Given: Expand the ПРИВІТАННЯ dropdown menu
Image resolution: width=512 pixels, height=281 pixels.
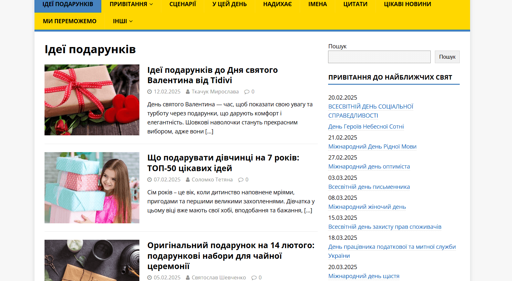Looking at the screenshot, I should [131, 4].
